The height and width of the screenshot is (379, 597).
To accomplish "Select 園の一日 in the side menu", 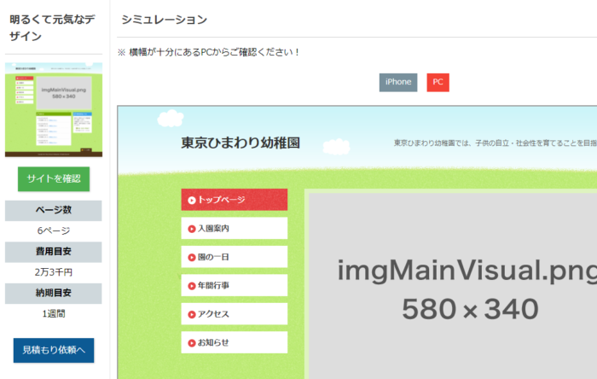I will 235,257.
